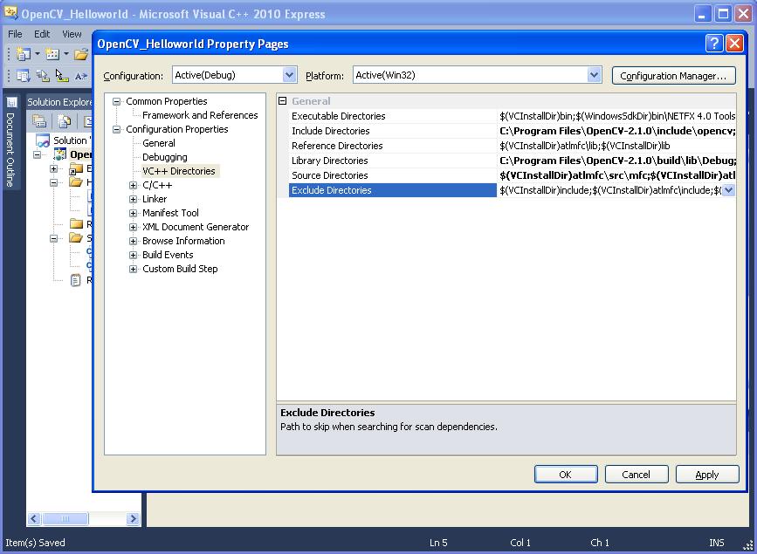Open the Exclude Directories value dropdown arrow

point(729,190)
